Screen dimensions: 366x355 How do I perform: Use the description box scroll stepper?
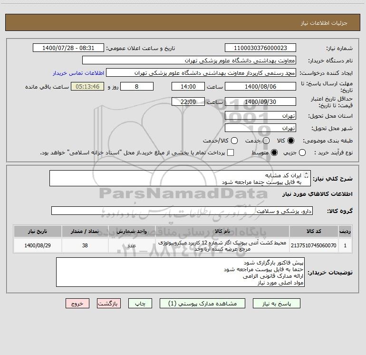[307, 175]
